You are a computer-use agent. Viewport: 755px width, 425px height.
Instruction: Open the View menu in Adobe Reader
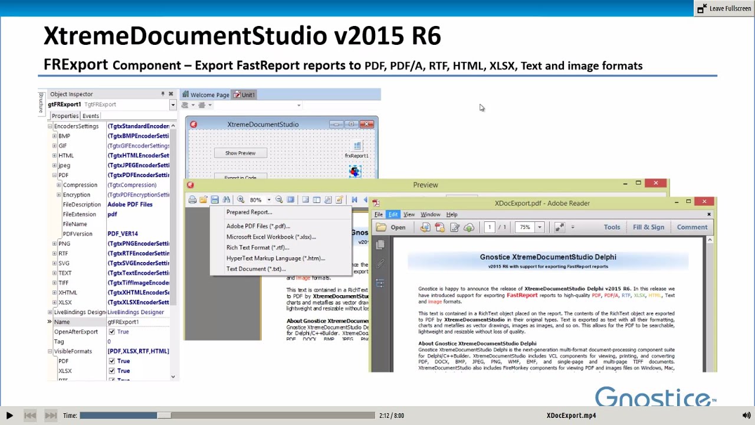pos(409,214)
